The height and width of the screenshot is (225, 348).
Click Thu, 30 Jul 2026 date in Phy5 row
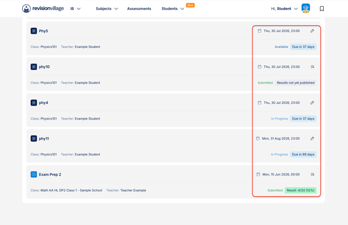(282, 31)
